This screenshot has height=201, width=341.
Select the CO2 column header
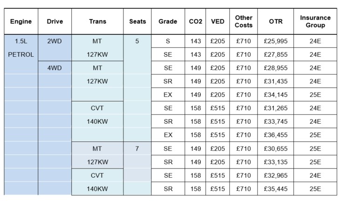pos(196,21)
